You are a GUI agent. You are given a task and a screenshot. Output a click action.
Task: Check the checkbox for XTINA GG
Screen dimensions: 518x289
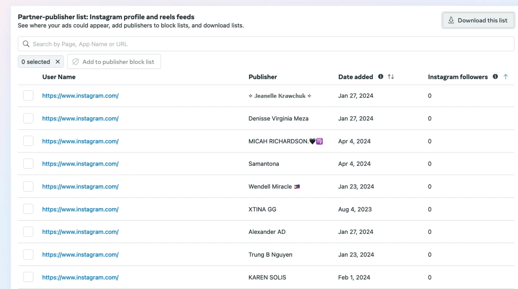click(28, 209)
